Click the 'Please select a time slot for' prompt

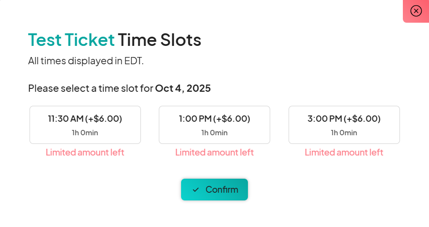click(91, 88)
